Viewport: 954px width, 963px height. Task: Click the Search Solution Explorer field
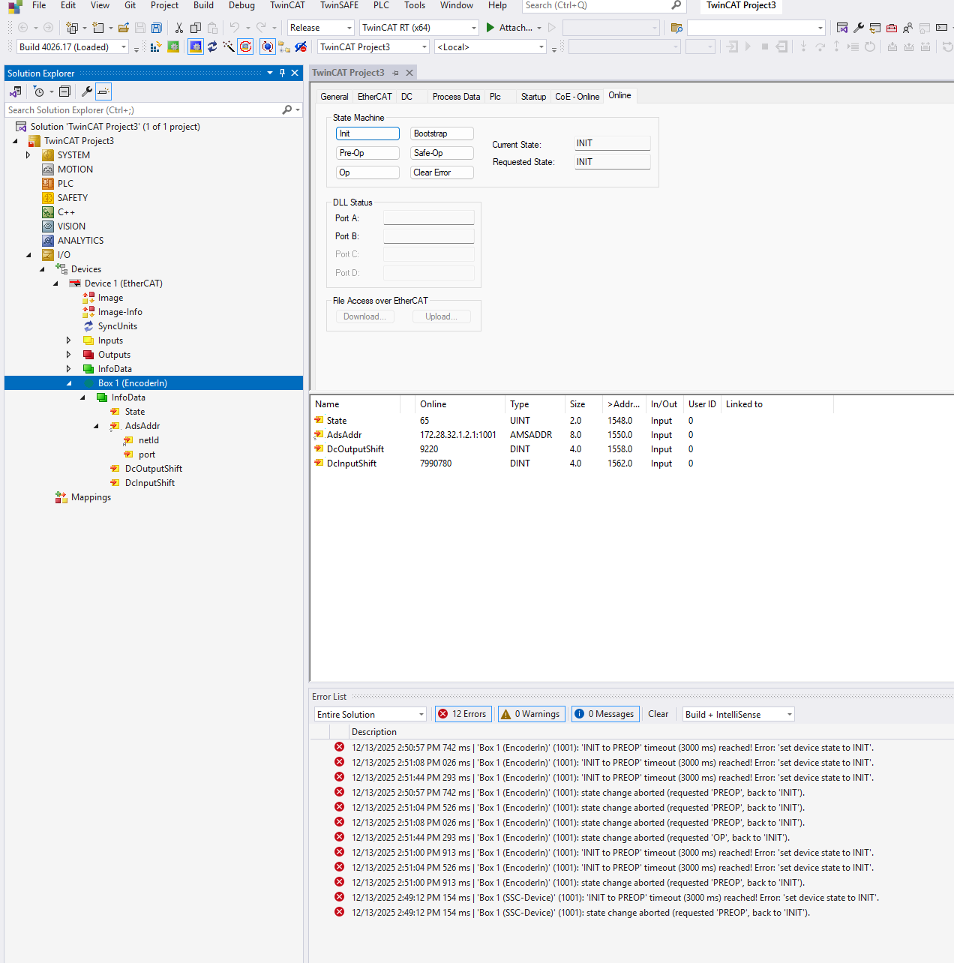[142, 110]
